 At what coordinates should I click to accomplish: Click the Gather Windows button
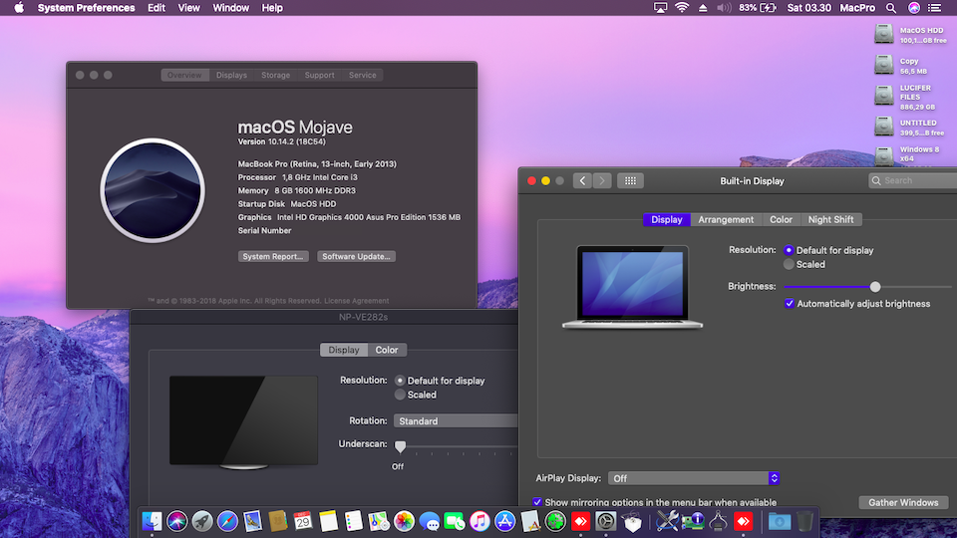tap(903, 502)
